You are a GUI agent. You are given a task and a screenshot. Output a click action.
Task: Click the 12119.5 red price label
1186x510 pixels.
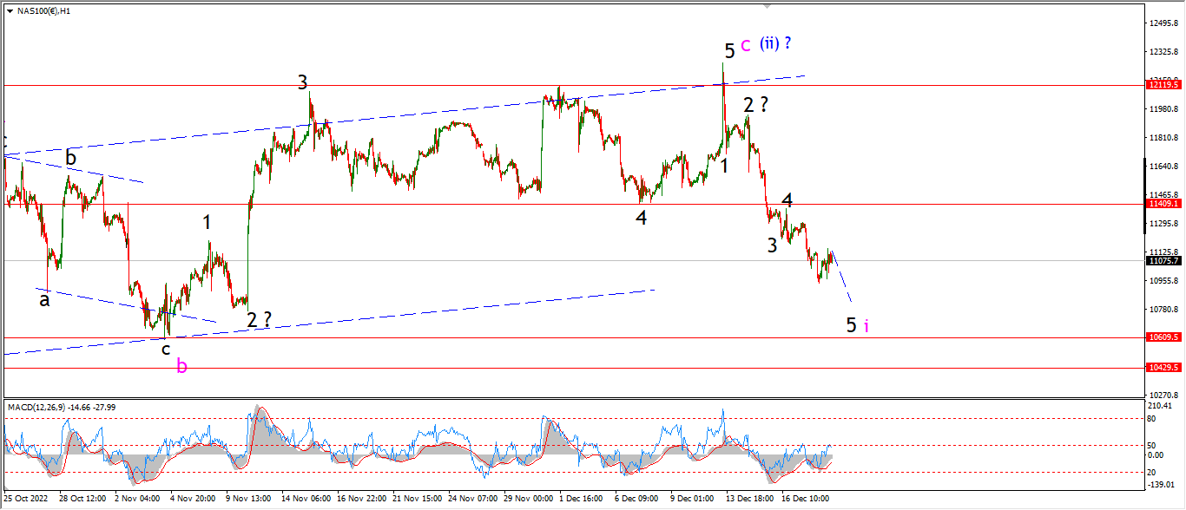click(1163, 85)
